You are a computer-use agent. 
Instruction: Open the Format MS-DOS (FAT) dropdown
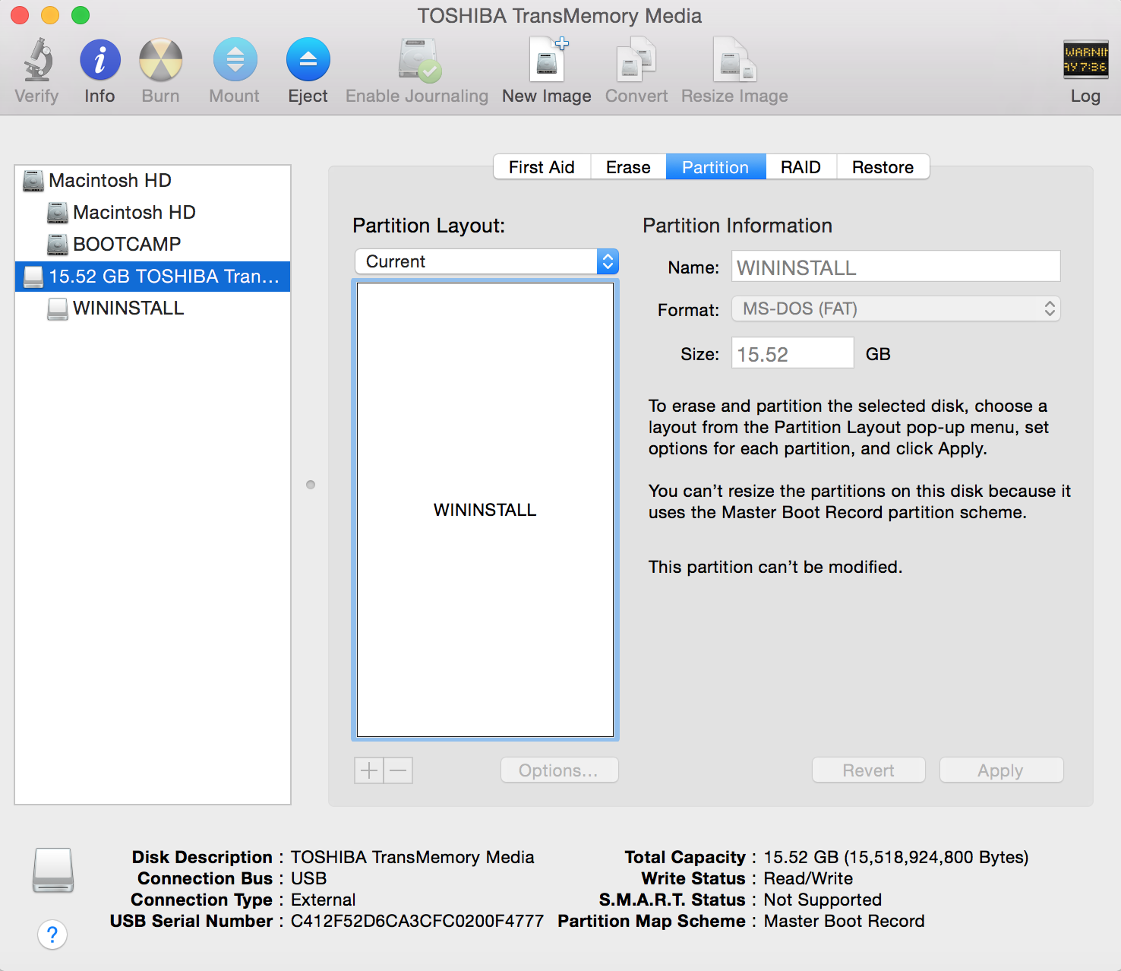pyautogui.click(x=896, y=308)
